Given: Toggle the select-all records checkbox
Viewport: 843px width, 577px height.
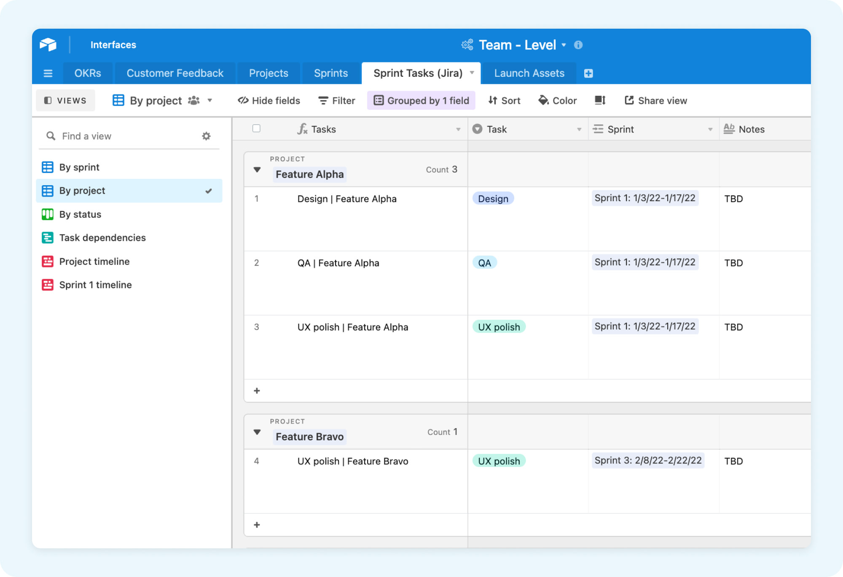Looking at the screenshot, I should click(x=256, y=128).
